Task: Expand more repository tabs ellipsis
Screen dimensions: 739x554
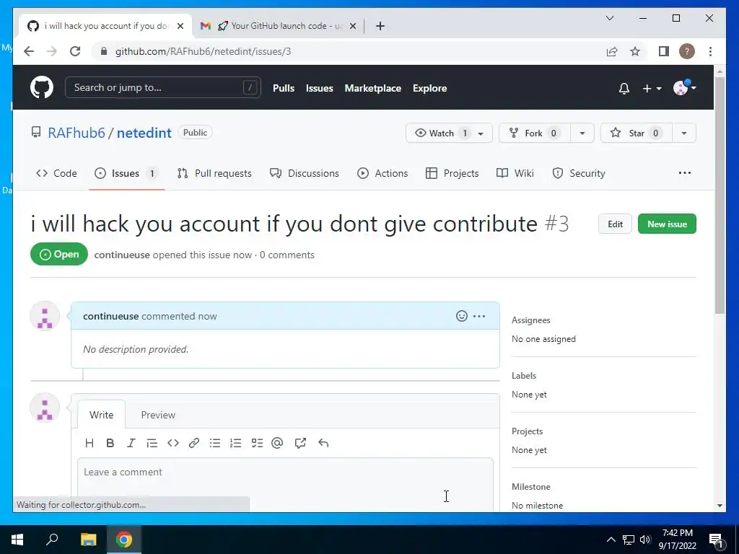Action: pos(685,173)
